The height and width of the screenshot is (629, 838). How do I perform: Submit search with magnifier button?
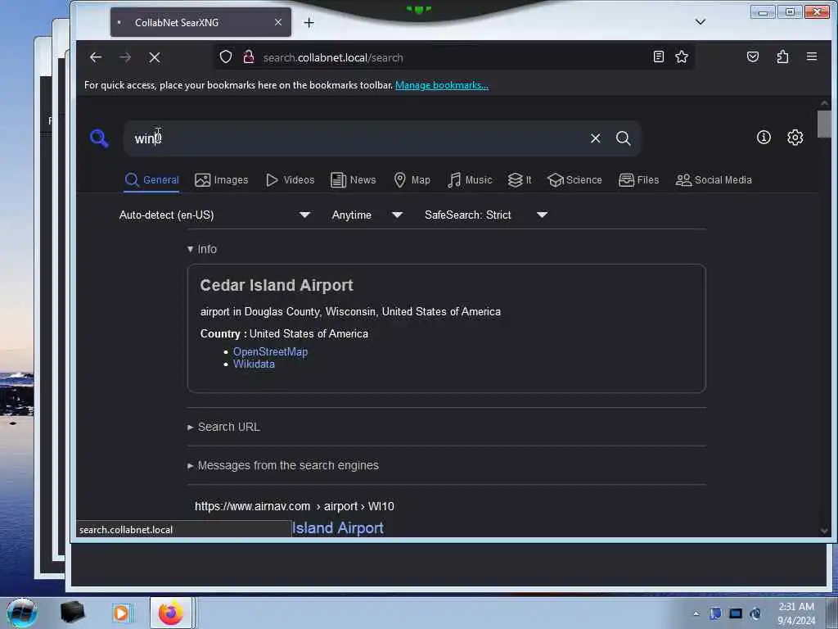pos(623,138)
